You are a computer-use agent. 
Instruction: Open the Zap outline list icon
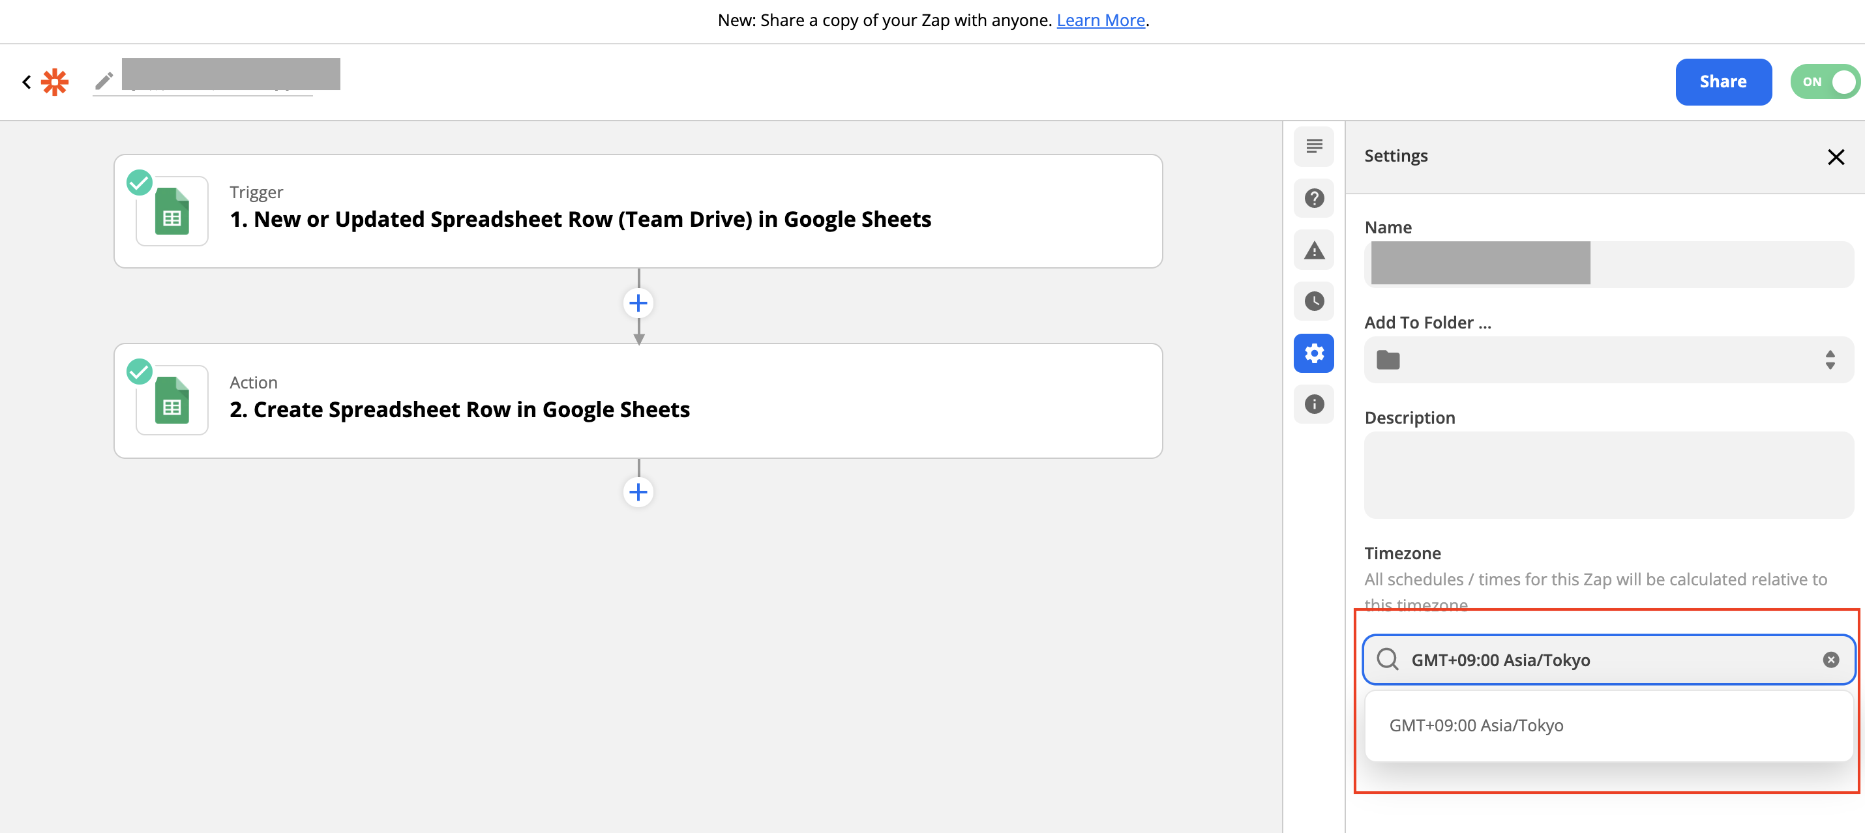tap(1313, 146)
